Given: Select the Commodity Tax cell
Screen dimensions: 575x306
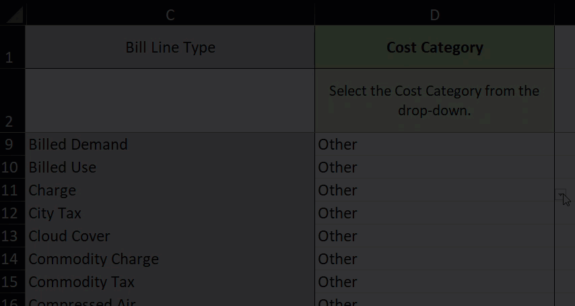Looking at the screenshot, I should click(170, 282).
